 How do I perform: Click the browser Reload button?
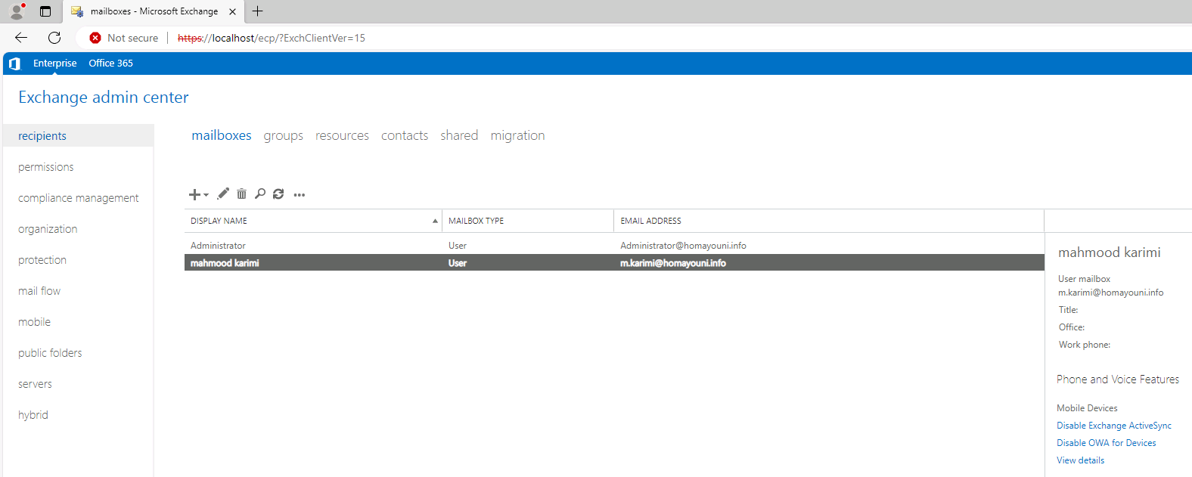54,38
